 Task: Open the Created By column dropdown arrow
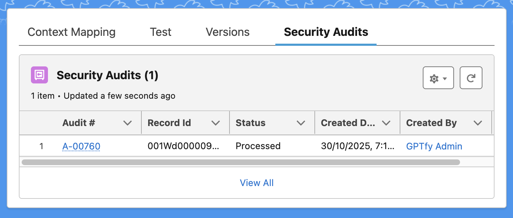tap(478, 123)
